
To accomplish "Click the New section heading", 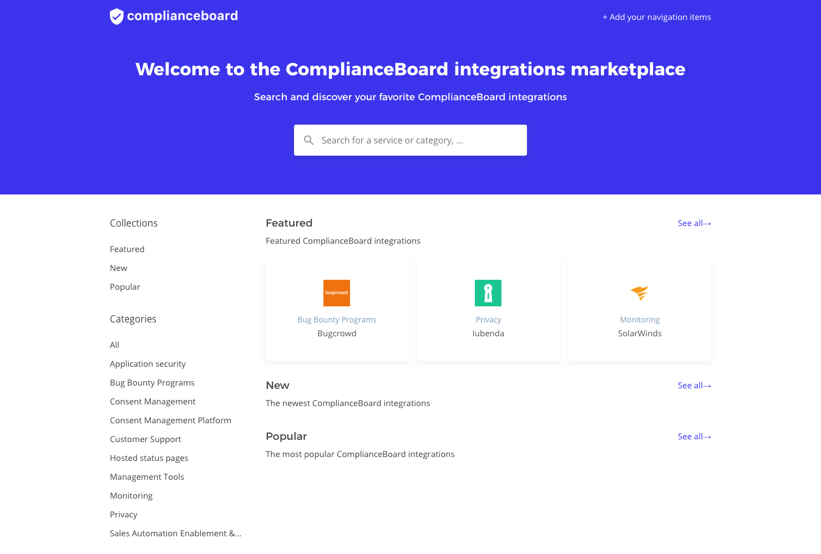I will 277,386.
